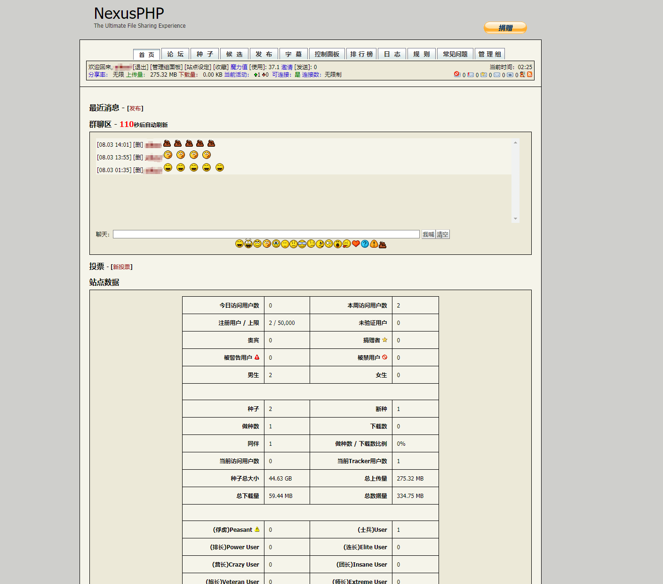
Task: Open the 常见问题 FAQ tab
Action: tap(455, 54)
